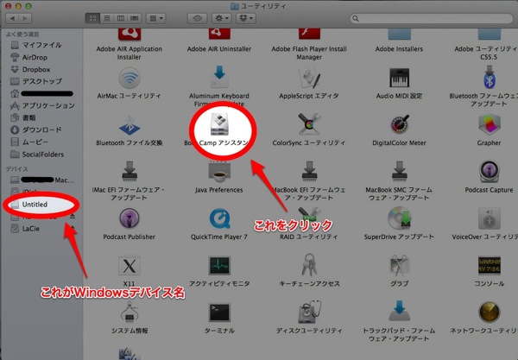
Task: Switch to list view in toolbar
Action: point(107,18)
